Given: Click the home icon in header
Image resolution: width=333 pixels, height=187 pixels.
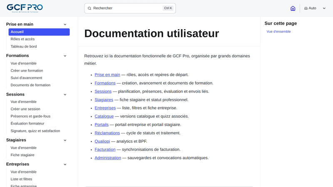Looking at the screenshot, I should coord(293,8).
